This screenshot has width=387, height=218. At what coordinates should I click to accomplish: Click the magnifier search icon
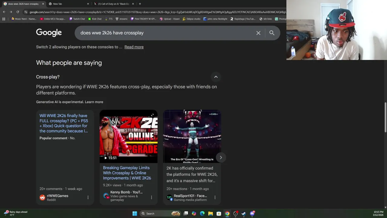pyautogui.click(x=272, y=33)
